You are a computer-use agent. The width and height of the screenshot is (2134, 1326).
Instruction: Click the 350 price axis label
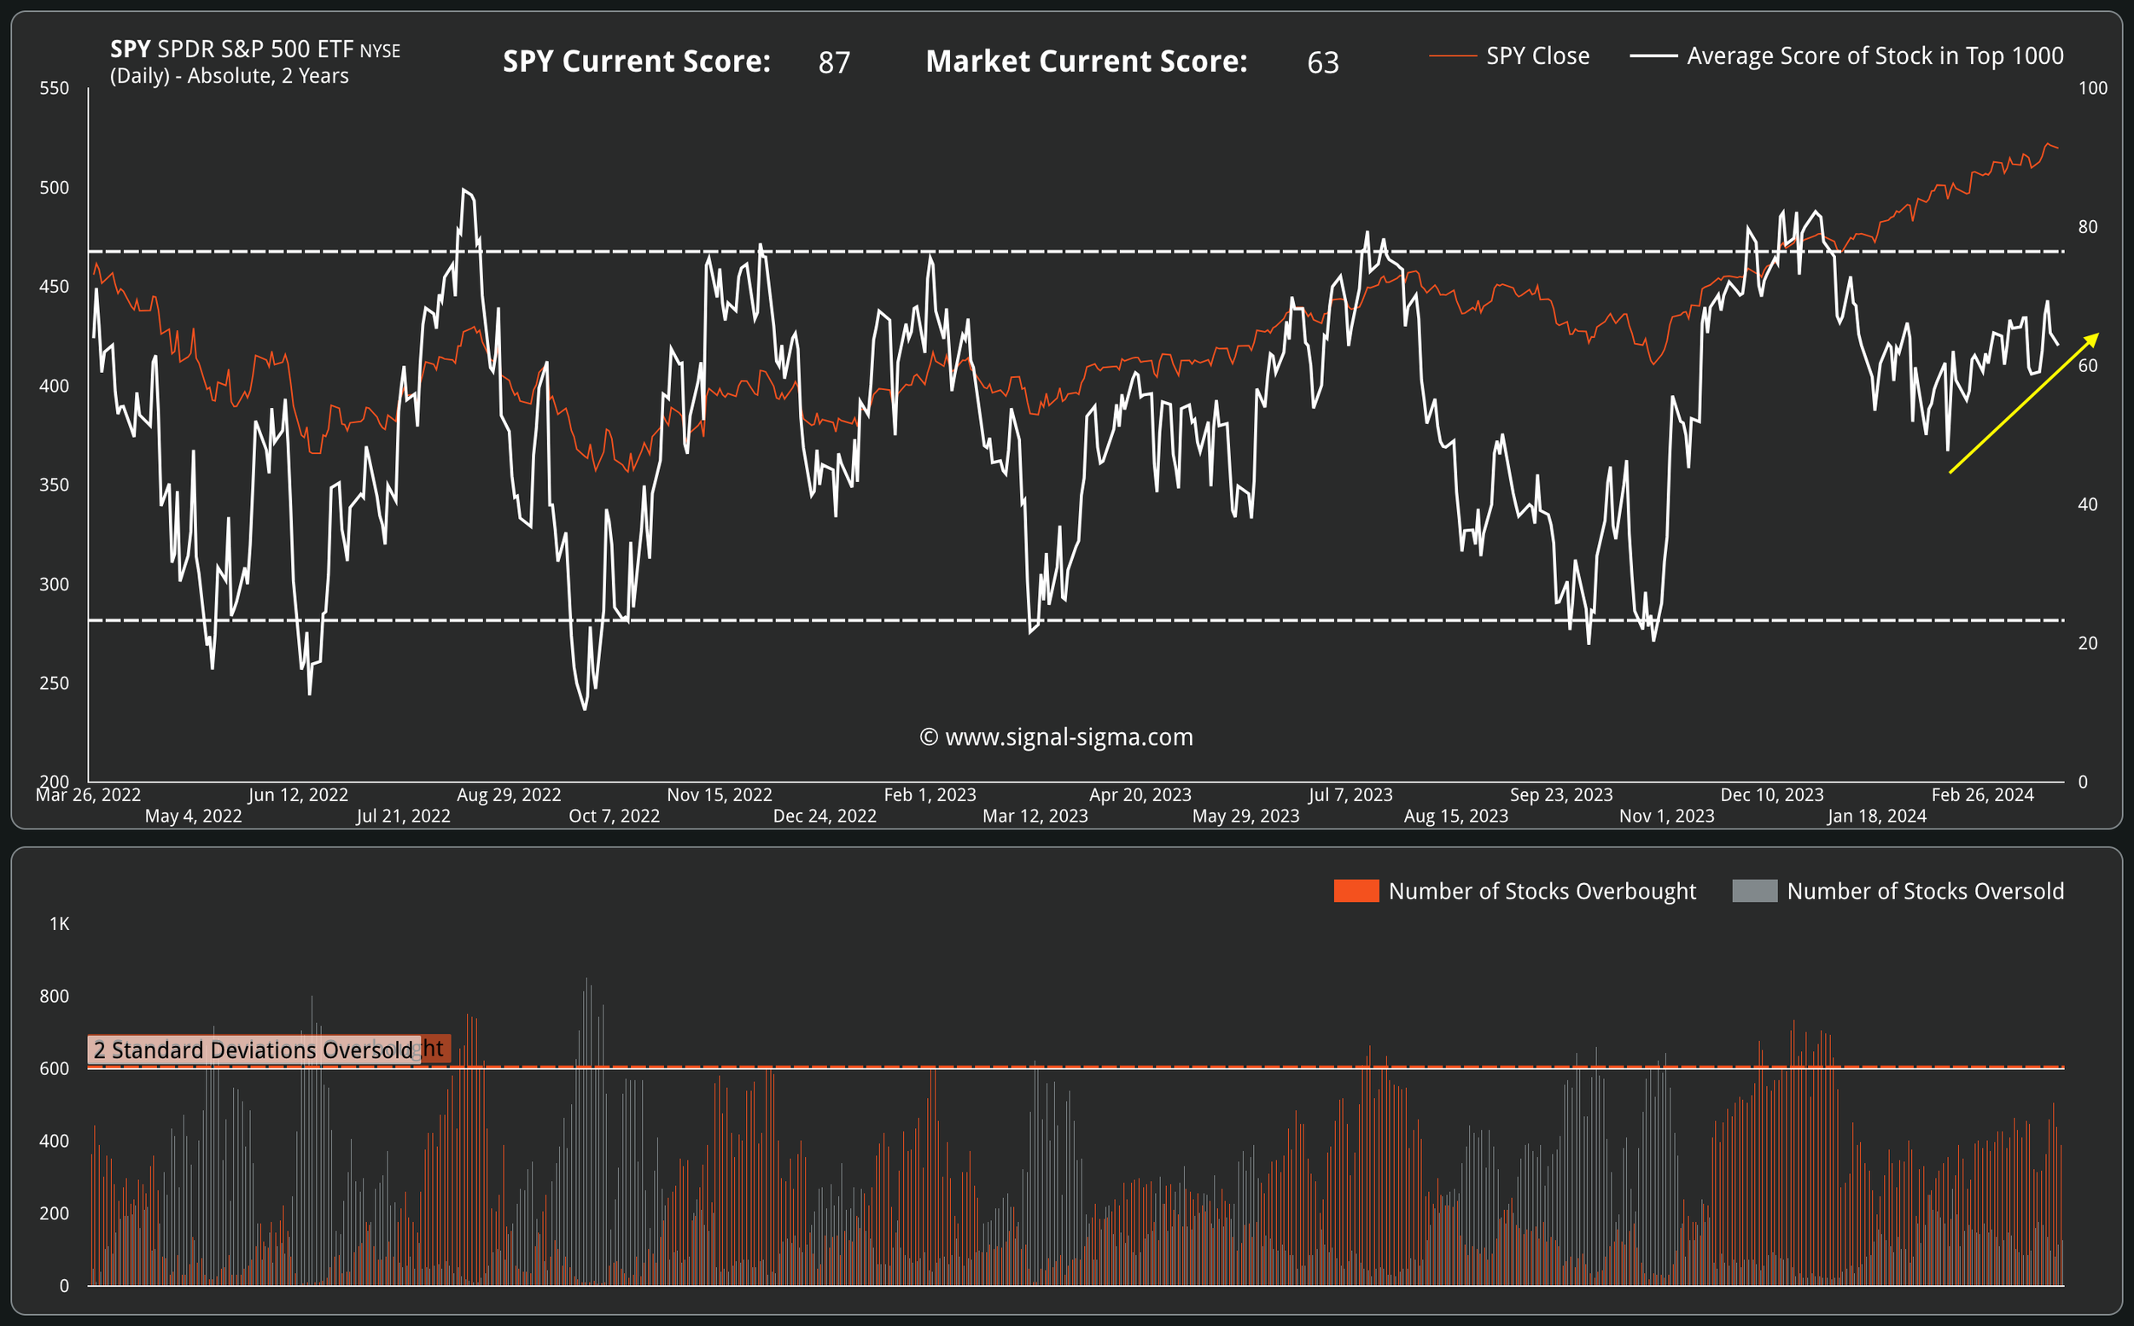click(55, 484)
